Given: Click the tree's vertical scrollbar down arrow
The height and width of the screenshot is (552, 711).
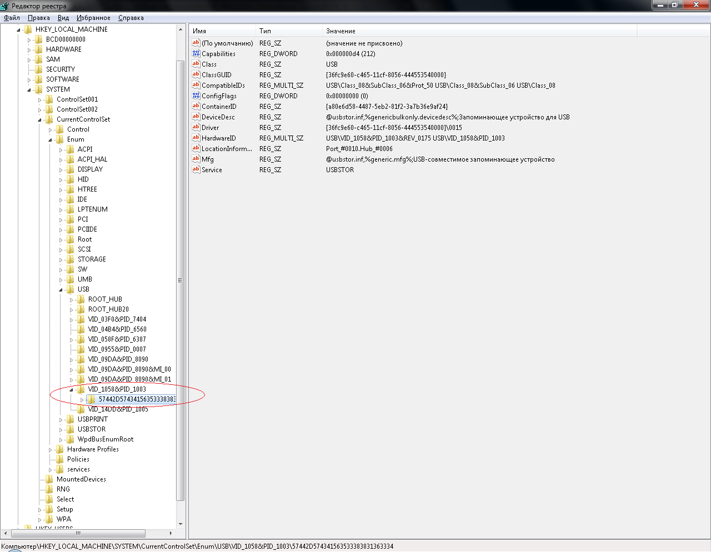Looking at the screenshot, I should [180, 524].
